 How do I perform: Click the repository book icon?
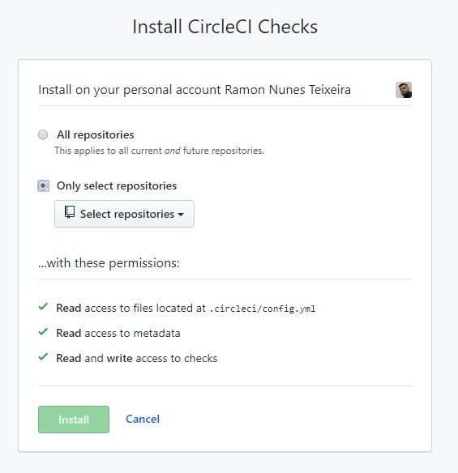pyautogui.click(x=70, y=212)
